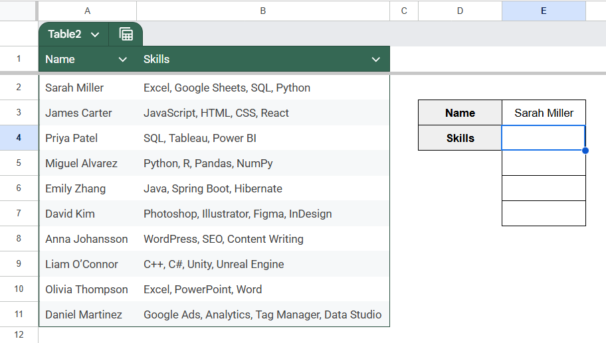Select row 9 header
Screen dimensions: 606x343
pos(19,264)
